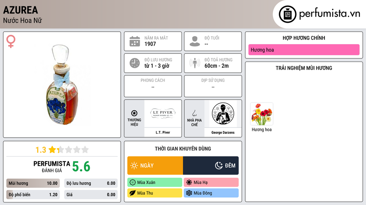366x205 pixels.
Task: Click the Hợp hương chính heading
Action: 304,38
